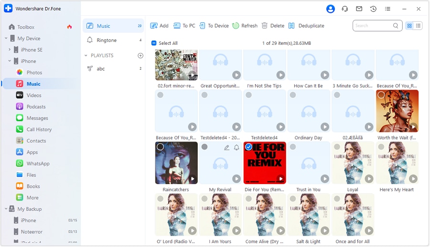
Task: Click the Deduplicate button
Action: coord(306,26)
